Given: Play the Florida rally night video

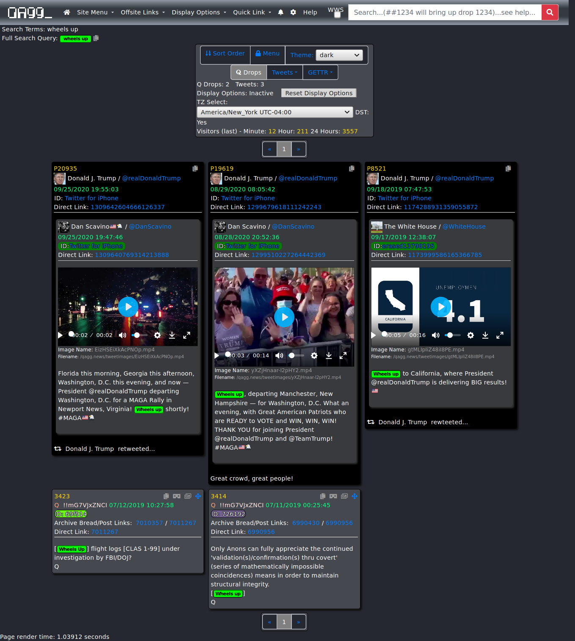Looking at the screenshot, I should point(128,307).
